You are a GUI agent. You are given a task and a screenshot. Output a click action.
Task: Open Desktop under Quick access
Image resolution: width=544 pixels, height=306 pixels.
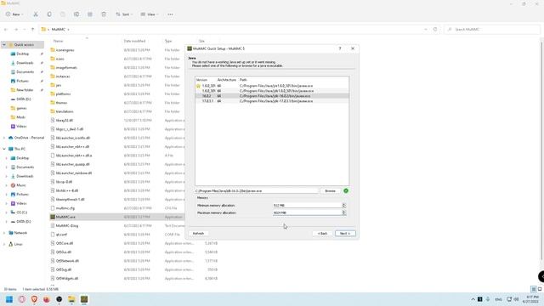[23, 54]
